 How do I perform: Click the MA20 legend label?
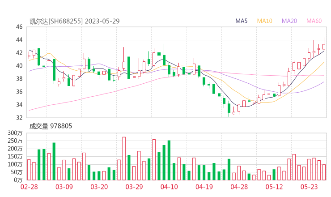click(289, 21)
